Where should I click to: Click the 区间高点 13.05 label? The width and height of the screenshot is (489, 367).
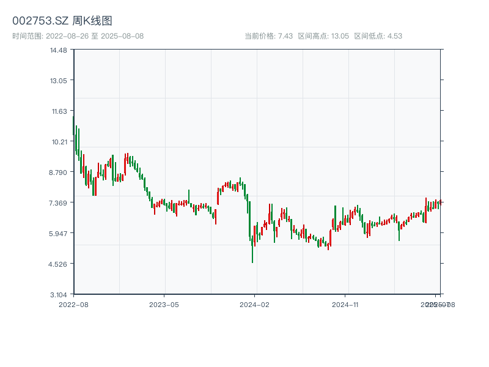coord(323,36)
